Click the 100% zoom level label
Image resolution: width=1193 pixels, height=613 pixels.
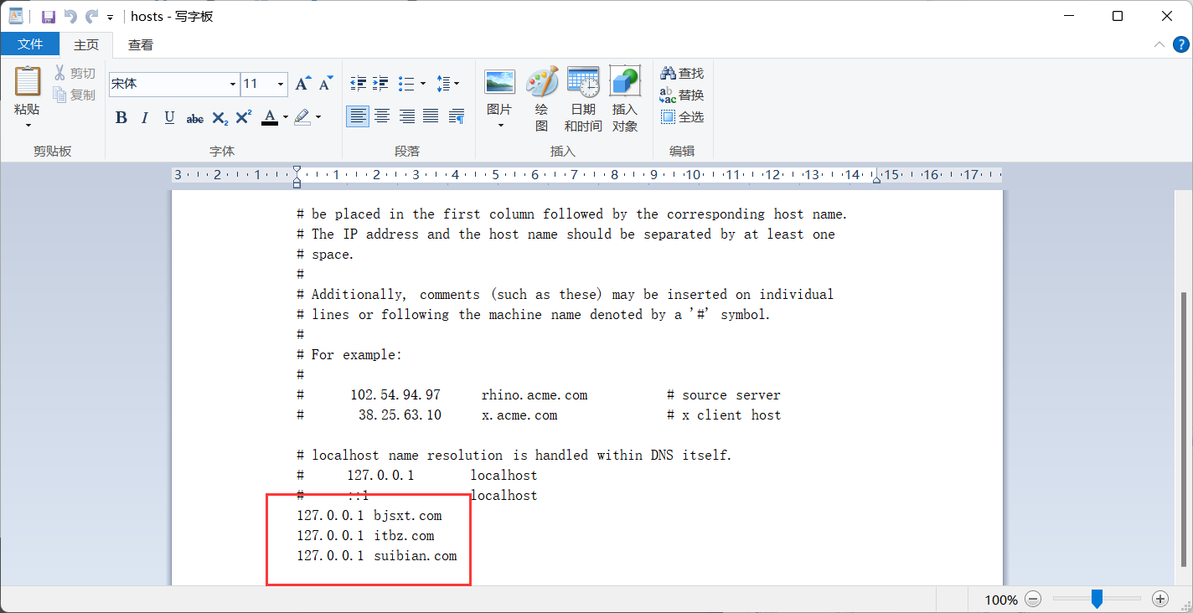click(x=1001, y=600)
